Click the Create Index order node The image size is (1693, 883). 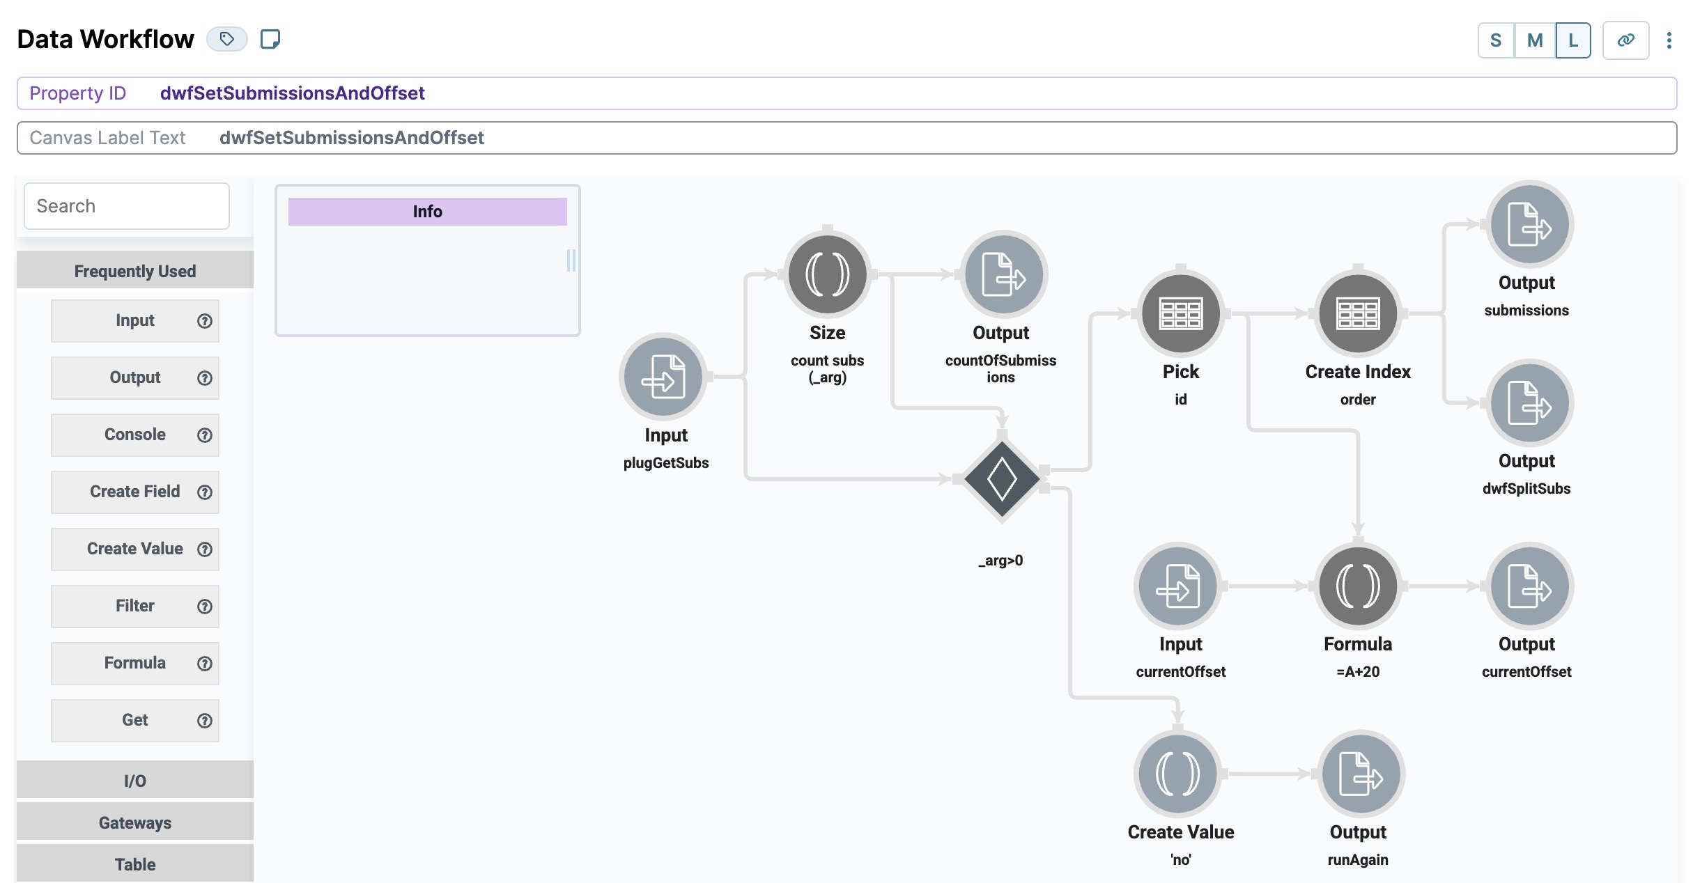point(1357,313)
